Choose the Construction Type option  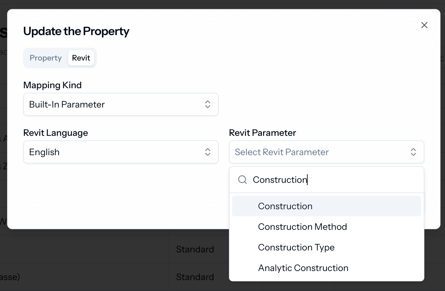point(326,247)
